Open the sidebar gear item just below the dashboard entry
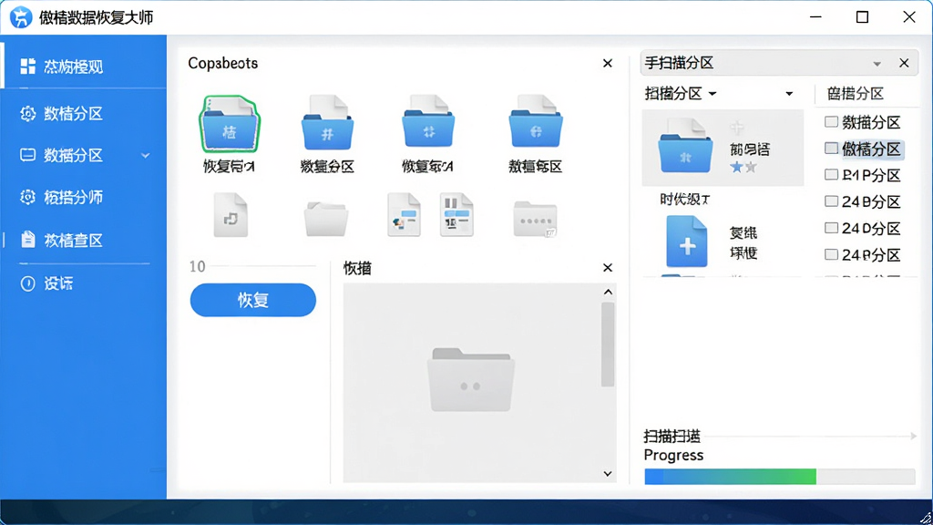933x525 pixels. coord(61,113)
